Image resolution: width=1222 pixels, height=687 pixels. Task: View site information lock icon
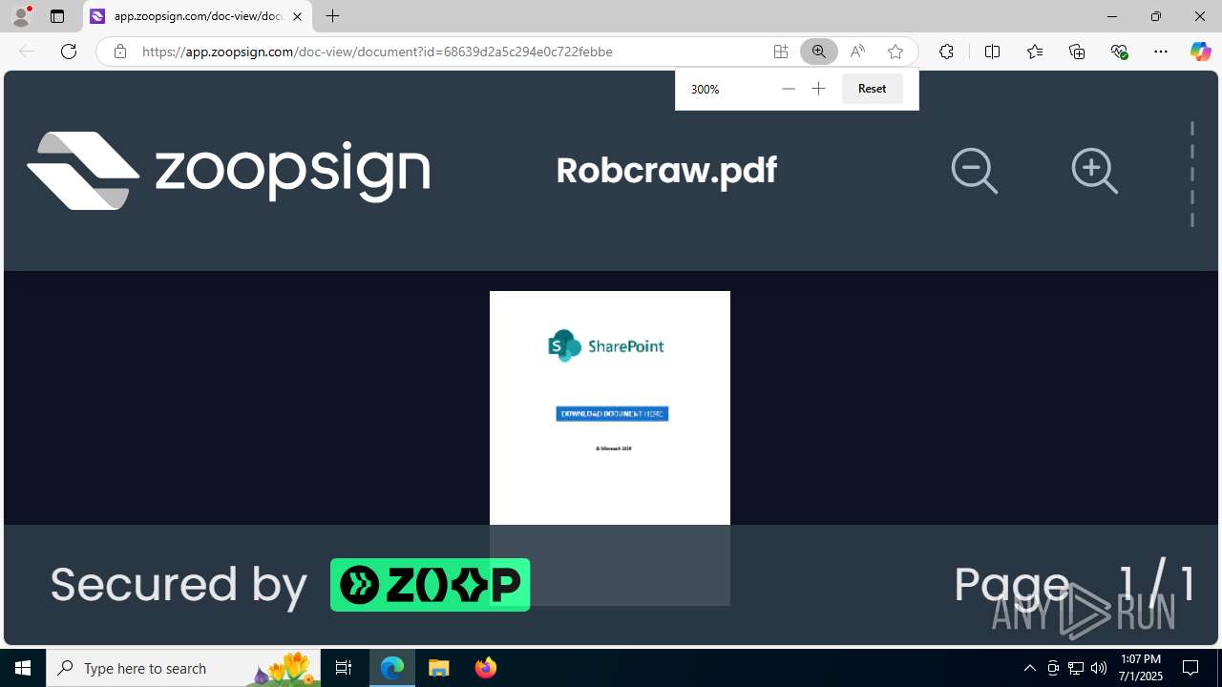coord(119,52)
